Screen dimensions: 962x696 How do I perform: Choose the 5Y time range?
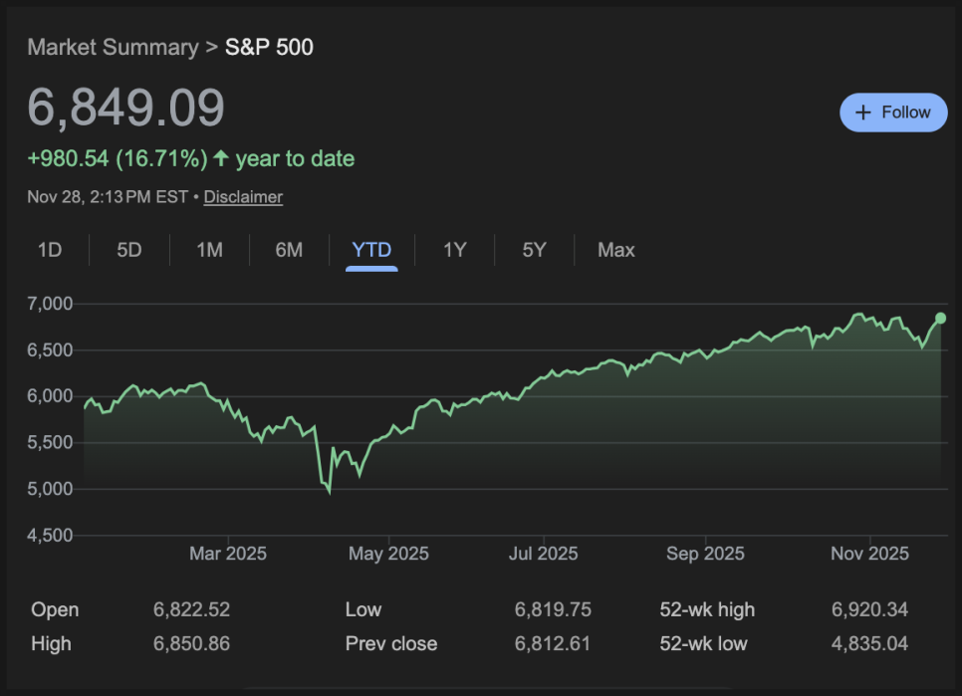pyautogui.click(x=535, y=250)
